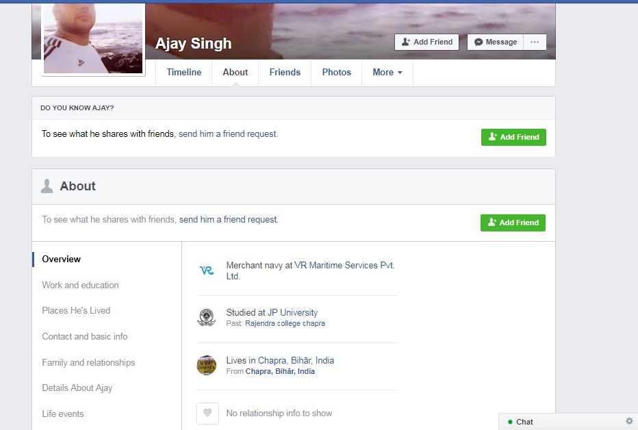Click the Chapra city thumbnail icon
638x430 pixels.
click(207, 365)
